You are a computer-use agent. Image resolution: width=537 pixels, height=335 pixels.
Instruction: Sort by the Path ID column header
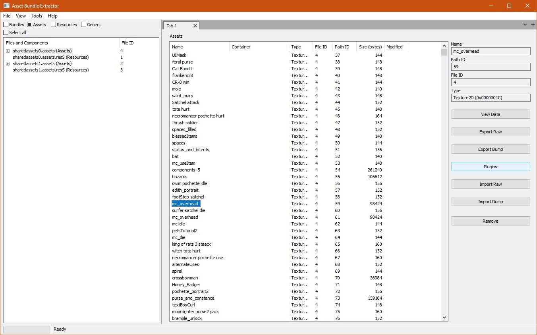(344, 47)
